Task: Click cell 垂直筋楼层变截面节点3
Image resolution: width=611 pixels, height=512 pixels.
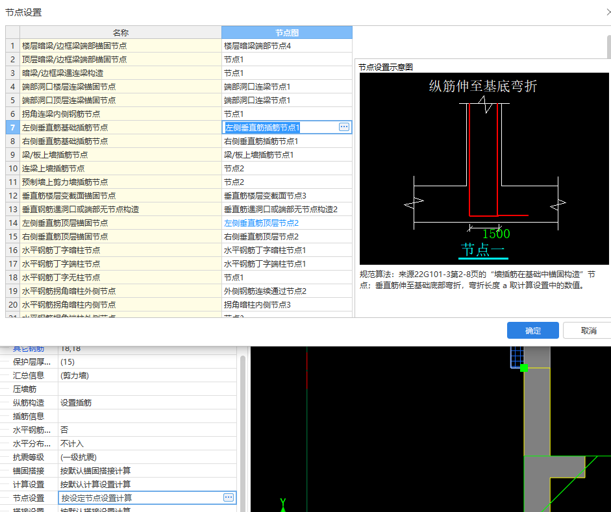Action: [x=287, y=196]
